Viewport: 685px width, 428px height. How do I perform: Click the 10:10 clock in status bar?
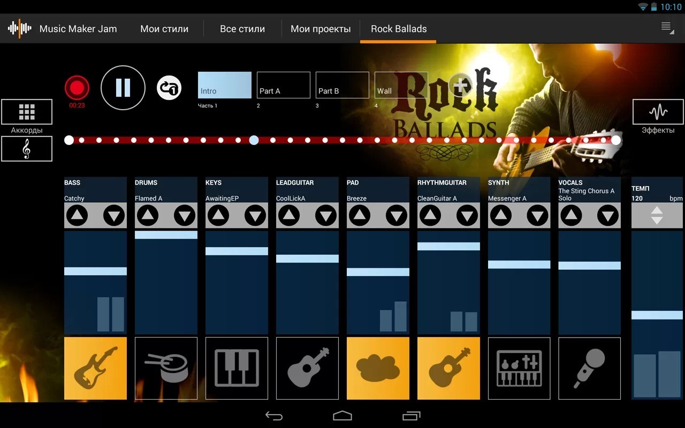pos(671,7)
